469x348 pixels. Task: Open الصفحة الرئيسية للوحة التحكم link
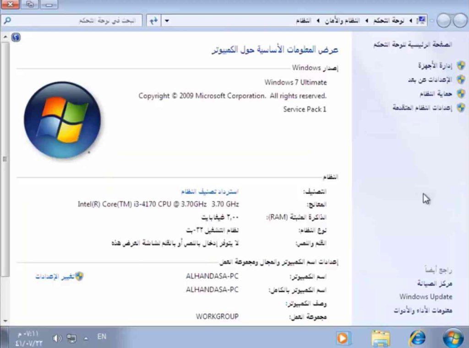coord(413,44)
